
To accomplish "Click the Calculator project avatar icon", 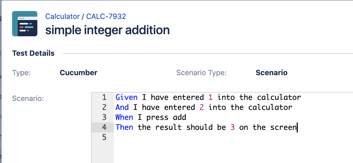I will (x=25, y=24).
